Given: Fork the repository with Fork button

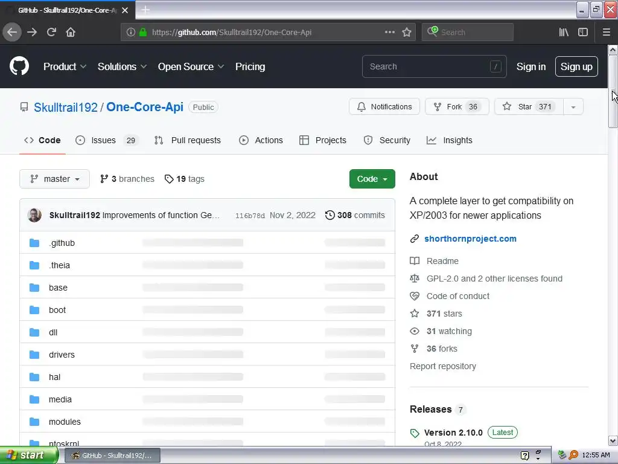Looking at the screenshot, I should click(457, 106).
